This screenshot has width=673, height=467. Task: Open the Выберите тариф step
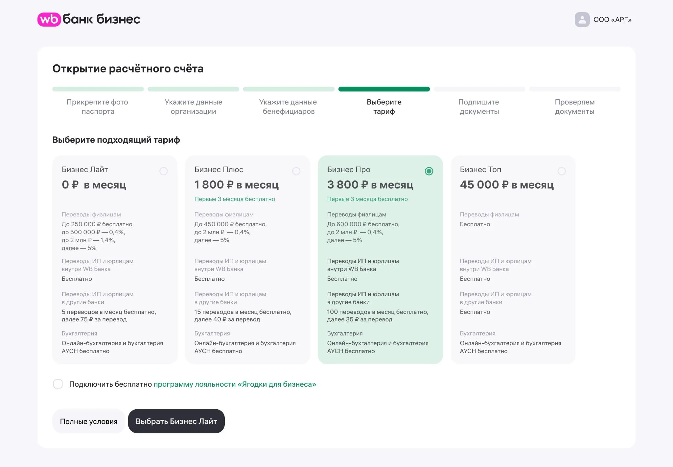[x=384, y=107]
